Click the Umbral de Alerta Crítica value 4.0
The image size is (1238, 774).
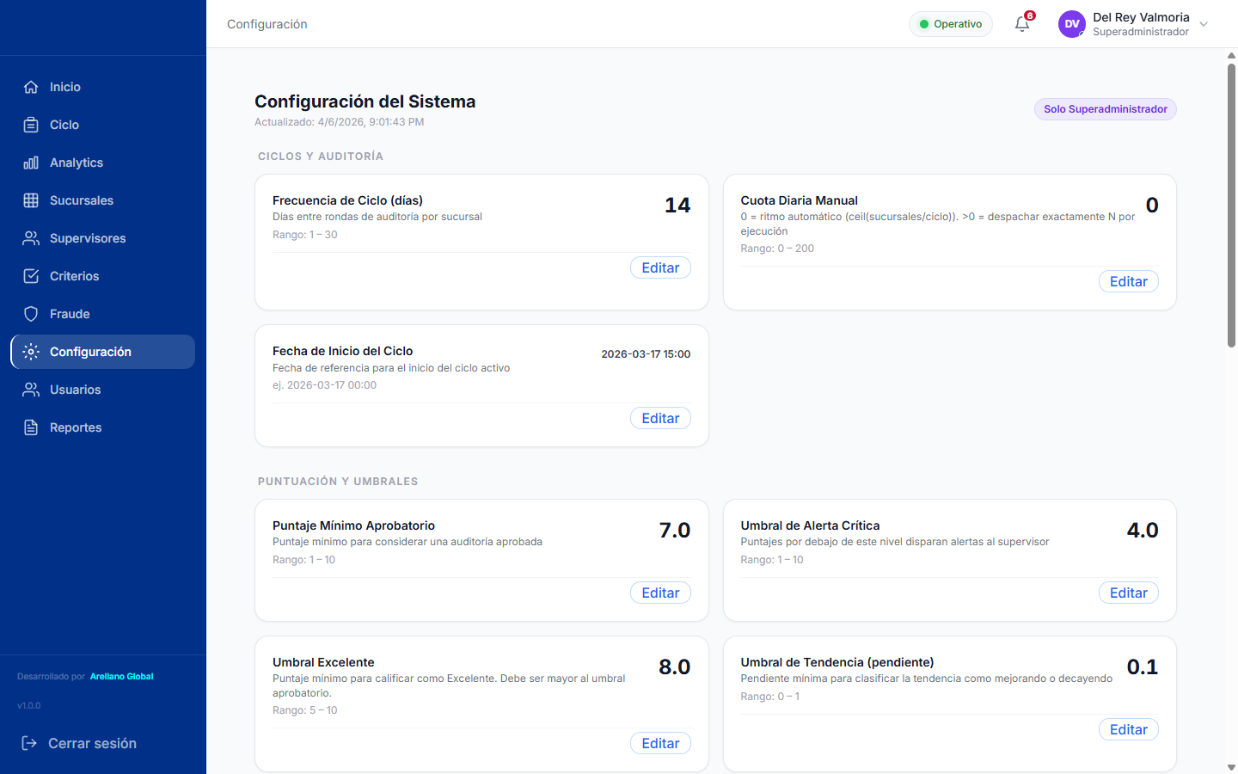(1143, 530)
